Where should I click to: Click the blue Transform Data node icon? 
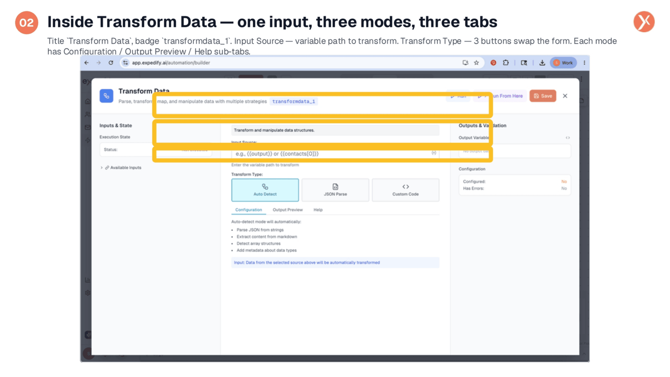pyautogui.click(x=106, y=96)
